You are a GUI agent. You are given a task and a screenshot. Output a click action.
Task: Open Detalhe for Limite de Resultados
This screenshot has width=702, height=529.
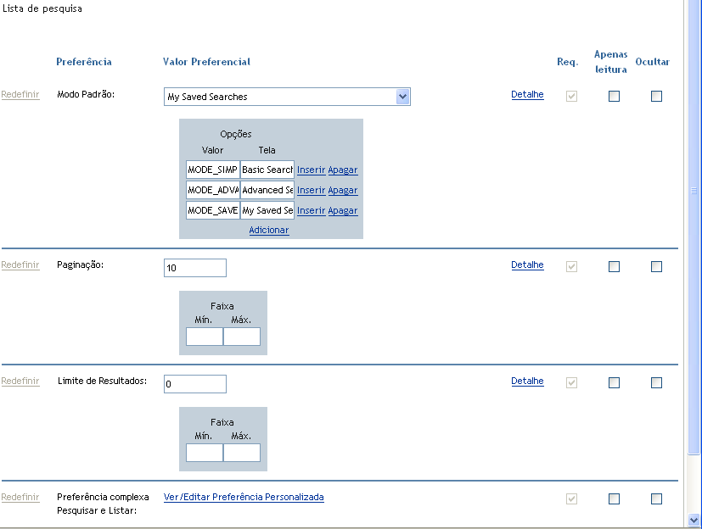(x=527, y=381)
